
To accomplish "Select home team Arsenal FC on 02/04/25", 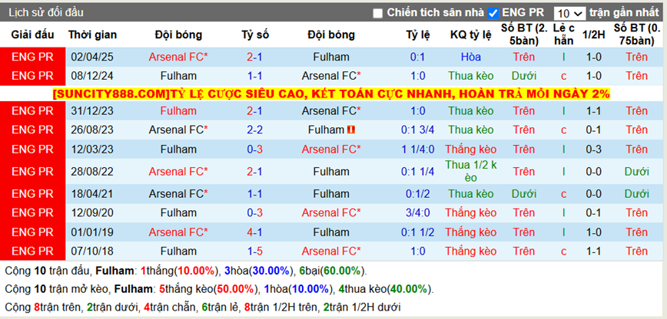I will tap(178, 57).
